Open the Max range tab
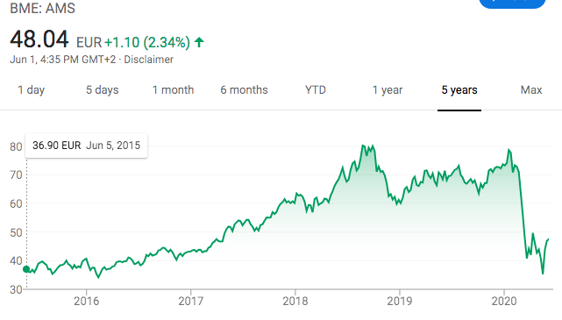The image size is (562, 320). pyautogui.click(x=531, y=90)
